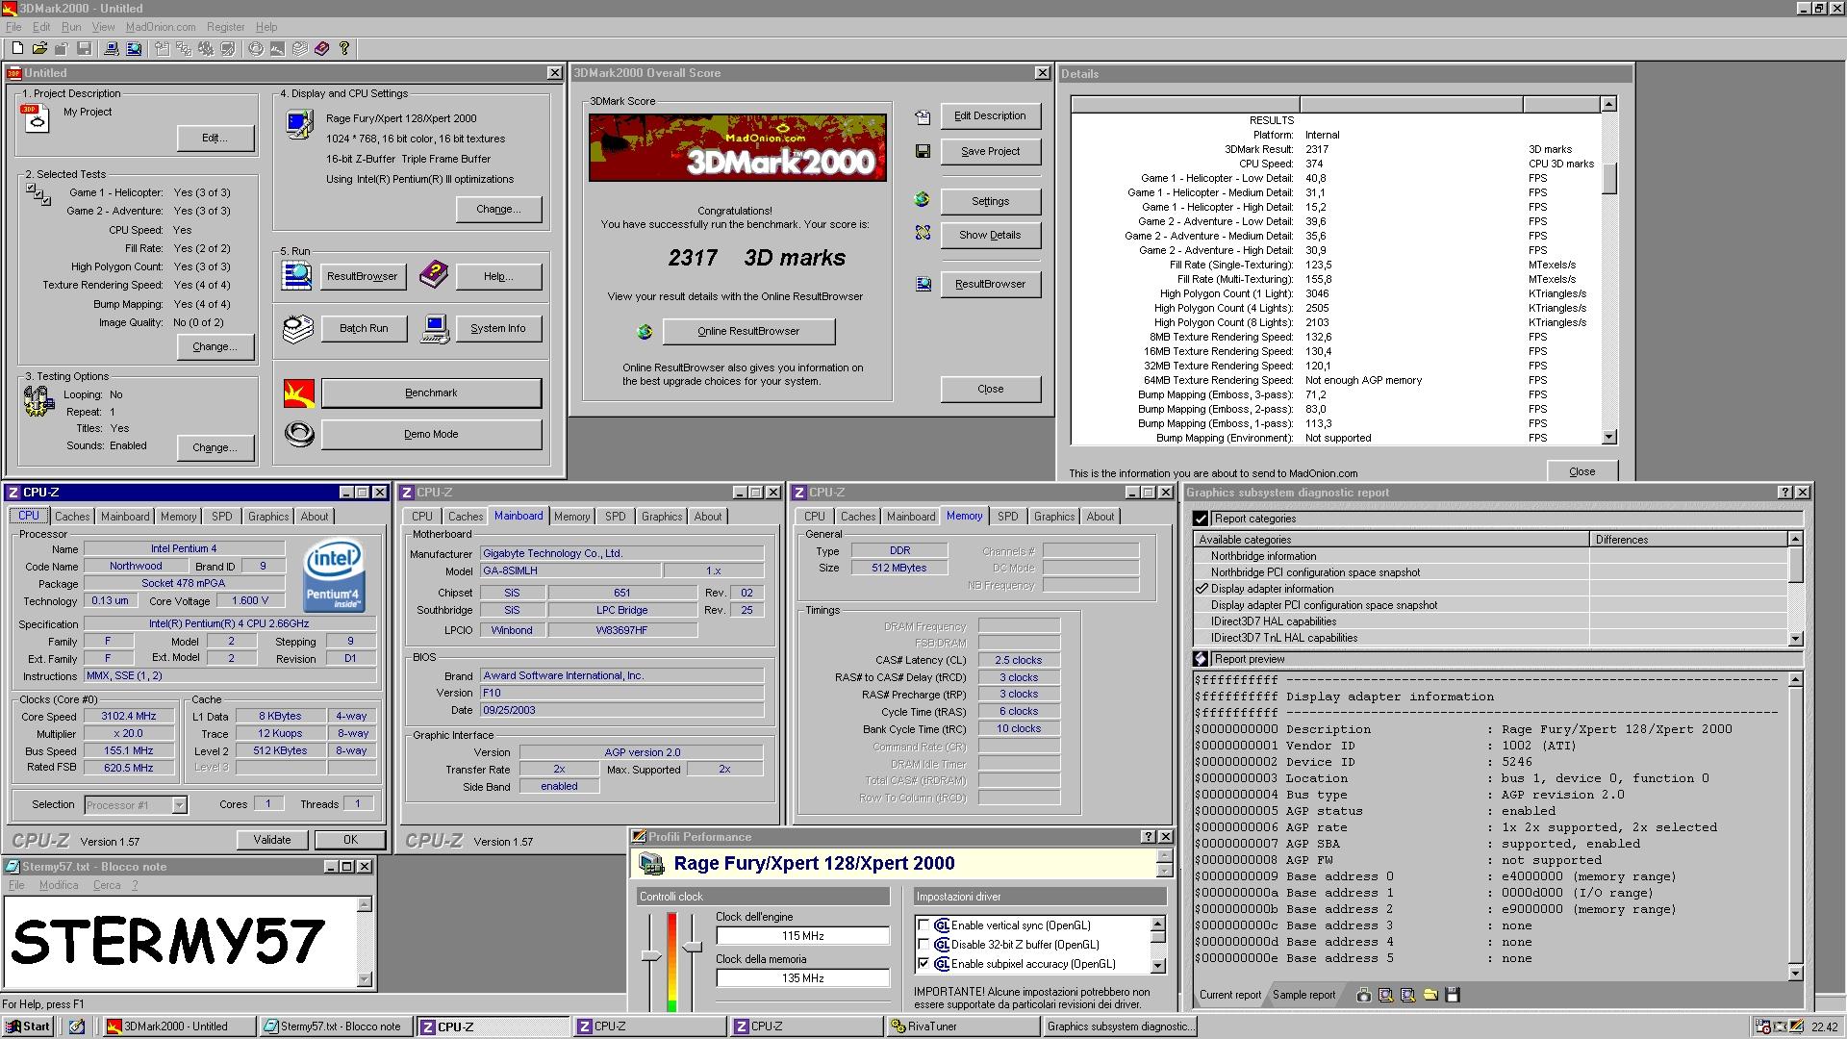Viewport: 1847px width, 1039px height.
Task: Click the My Project description icon
Action: point(35,118)
